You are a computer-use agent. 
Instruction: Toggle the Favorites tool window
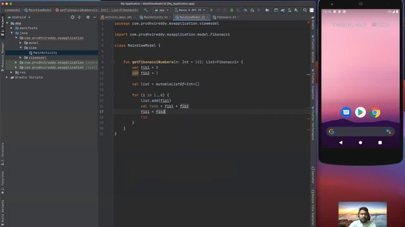point(3,182)
